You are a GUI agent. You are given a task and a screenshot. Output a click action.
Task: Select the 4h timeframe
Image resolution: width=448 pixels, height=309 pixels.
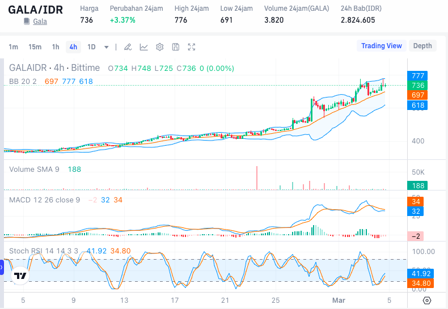[x=73, y=47]
